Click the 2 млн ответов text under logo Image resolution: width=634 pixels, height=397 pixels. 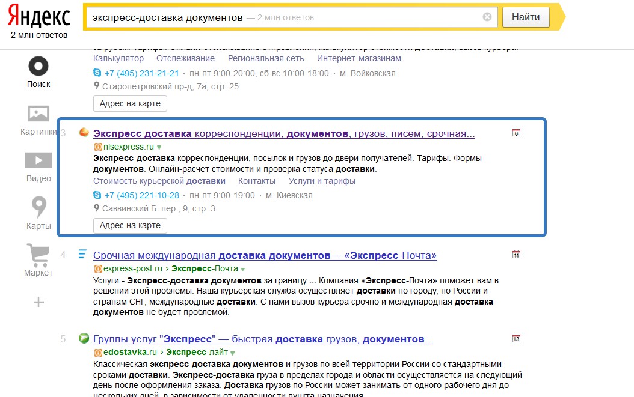click(x=39, y=35)
